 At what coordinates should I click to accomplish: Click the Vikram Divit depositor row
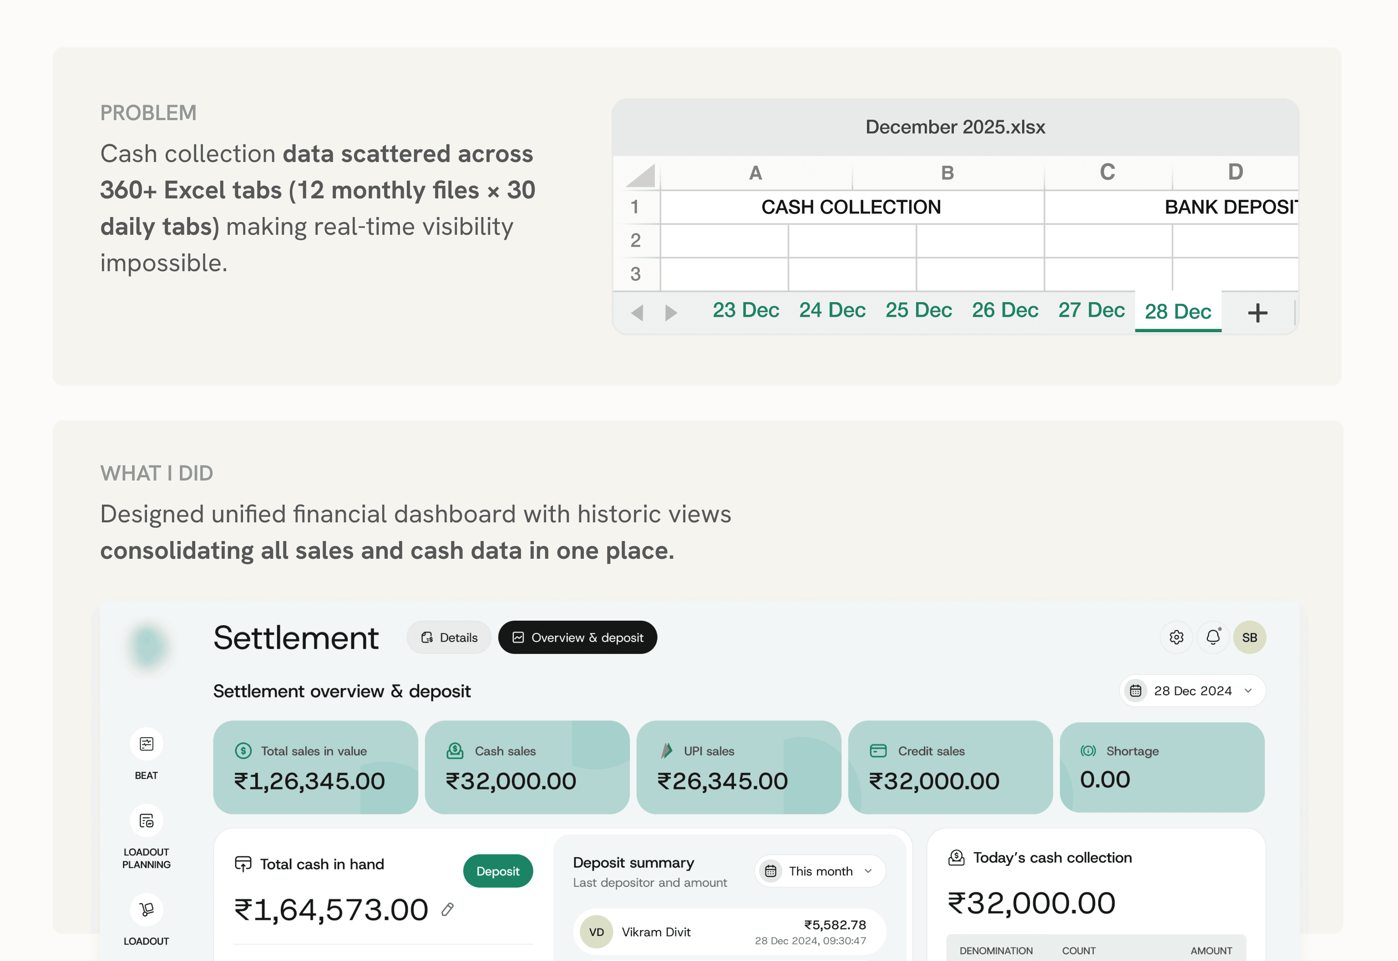729,931
